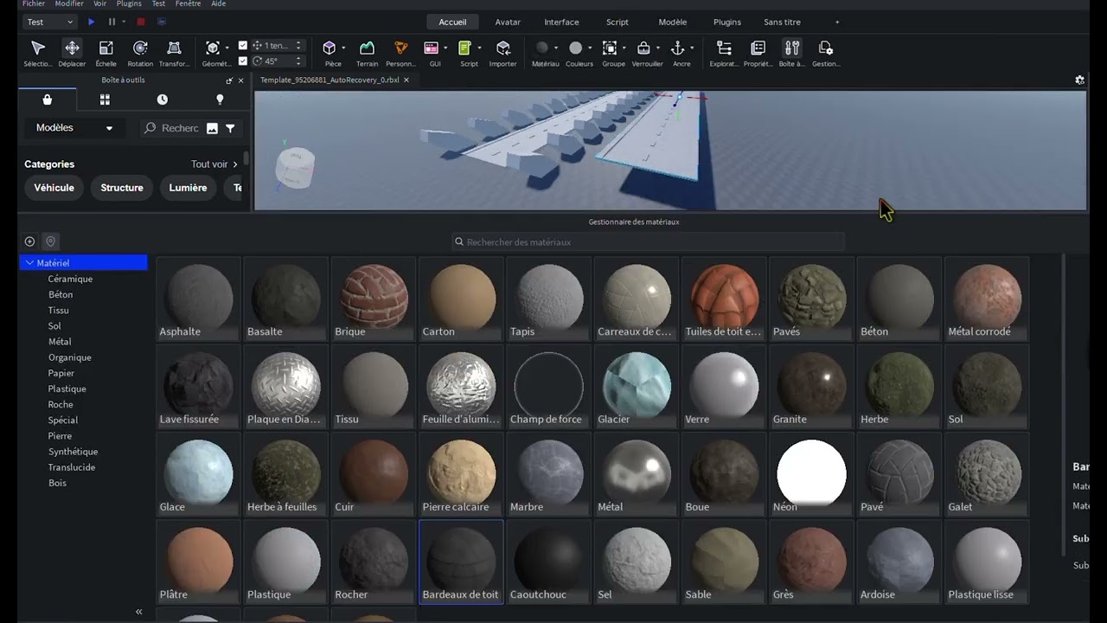Open the Fenêtre menu
Screen dimensions: 1107x623
(188, 3)
